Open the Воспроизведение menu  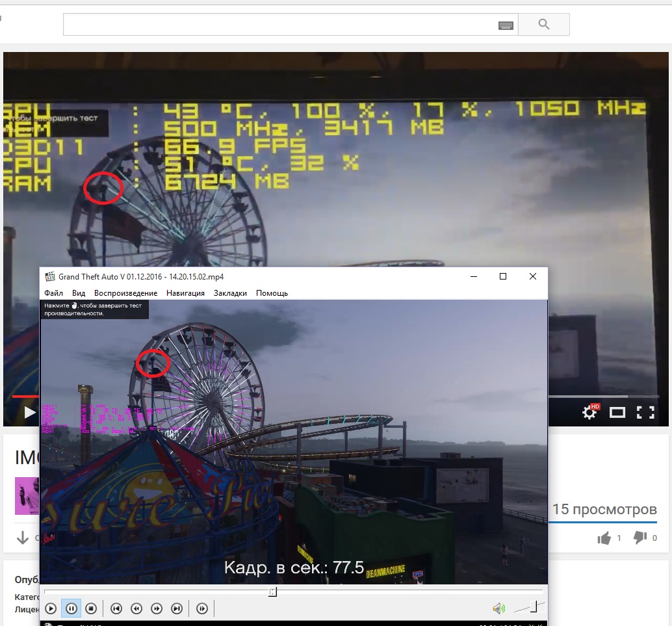[125, 293]
